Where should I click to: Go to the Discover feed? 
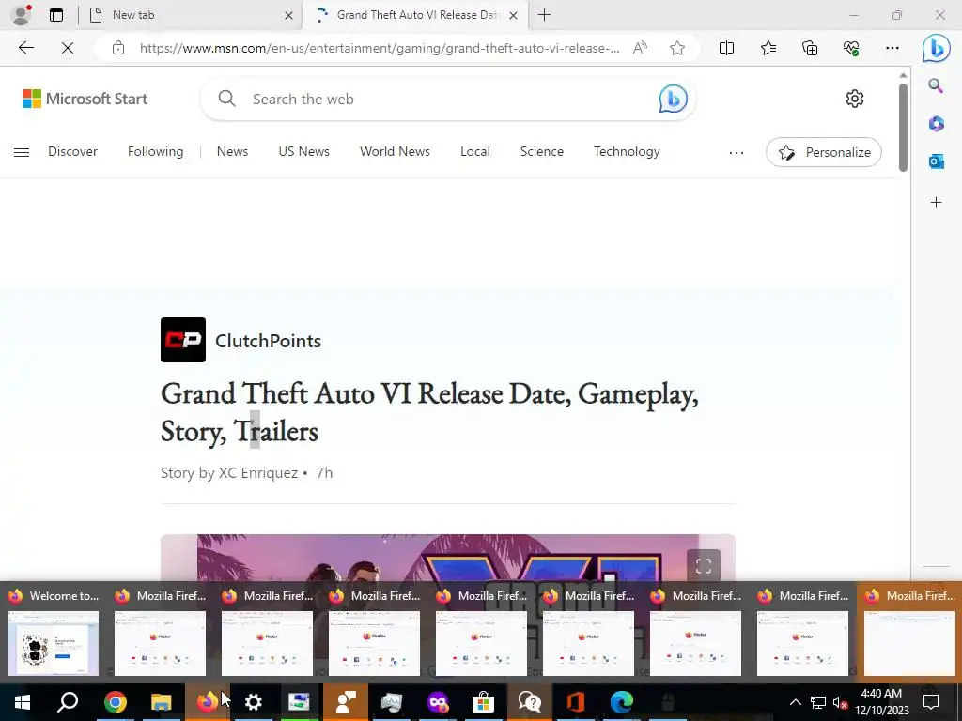(x=72, y=151)
